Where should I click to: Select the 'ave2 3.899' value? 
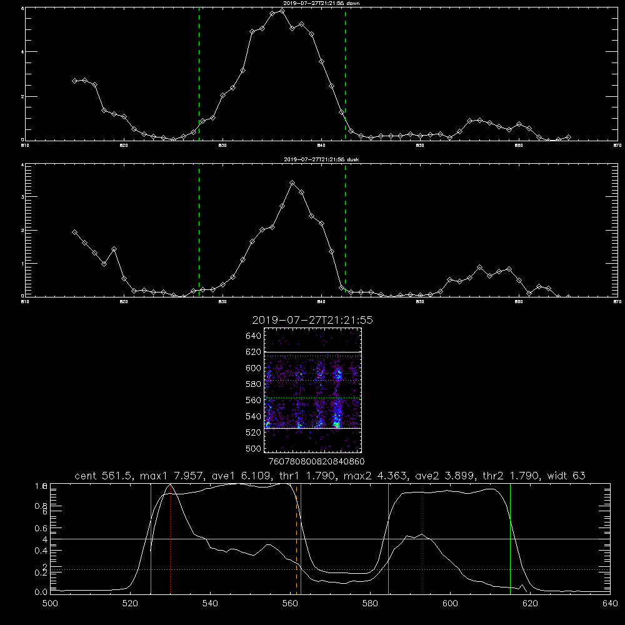click(445, 476)
